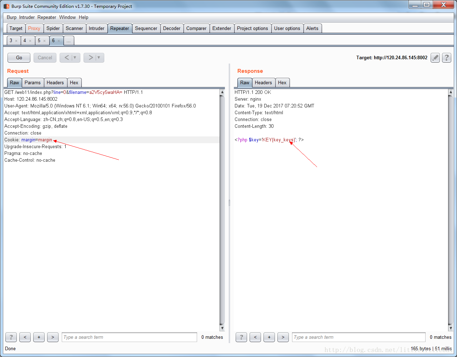Viewport: 457px width, 357px height.
Task: Click response pane scroll up arrow
Action: (x=451, y=92)
